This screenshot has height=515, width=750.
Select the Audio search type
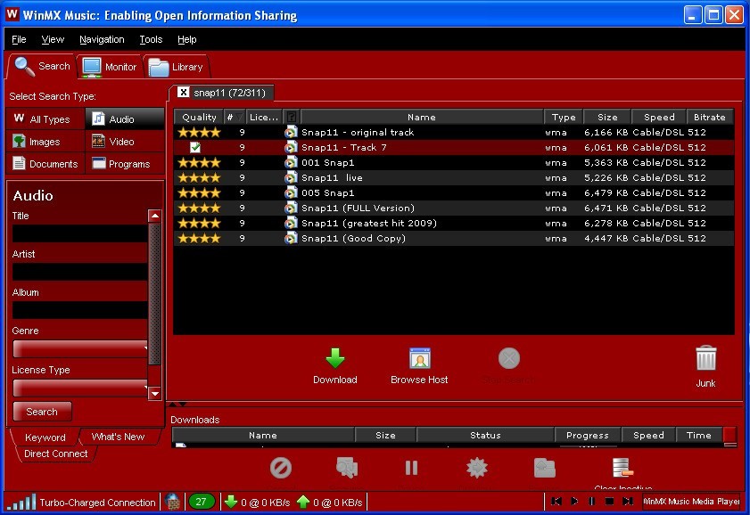click(125, 119)
